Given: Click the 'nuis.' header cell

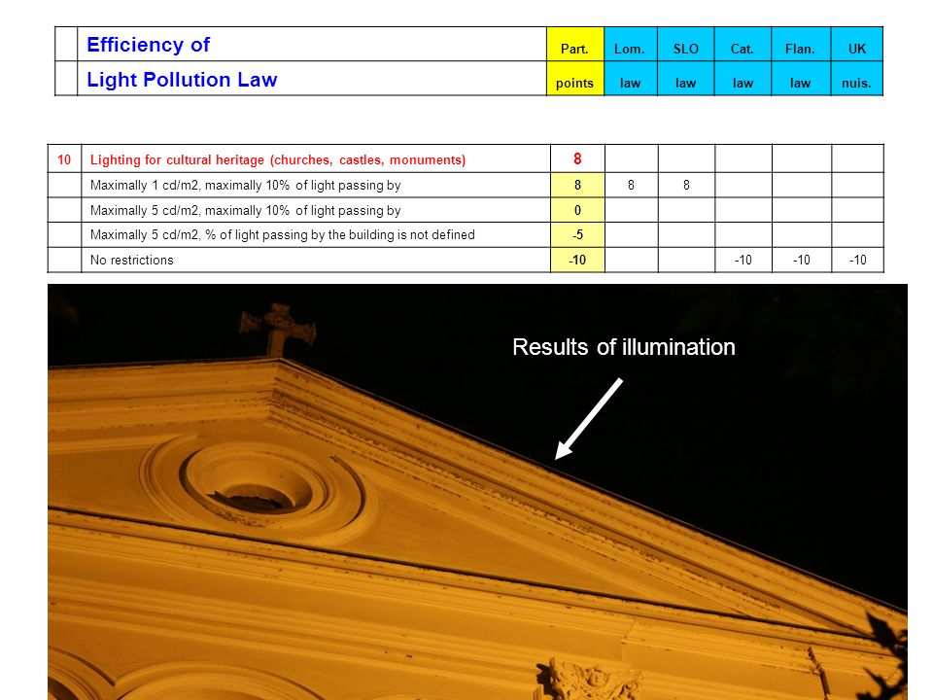Looking at the screenshot, I should pyautogui.click(x=857, y=78).
